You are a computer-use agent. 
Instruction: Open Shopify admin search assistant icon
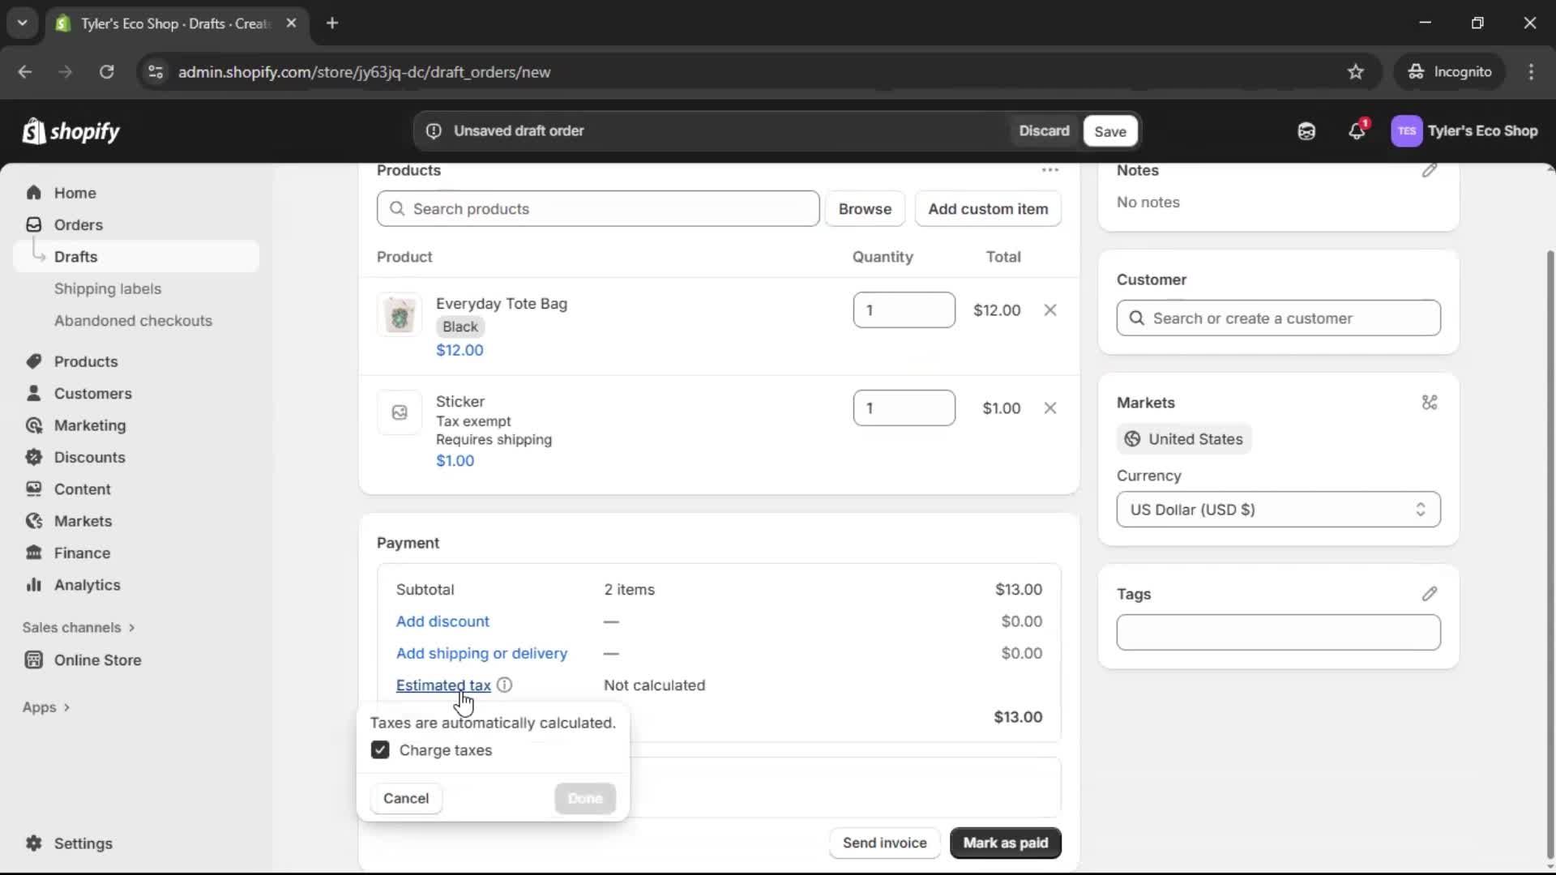[1306, 130]
